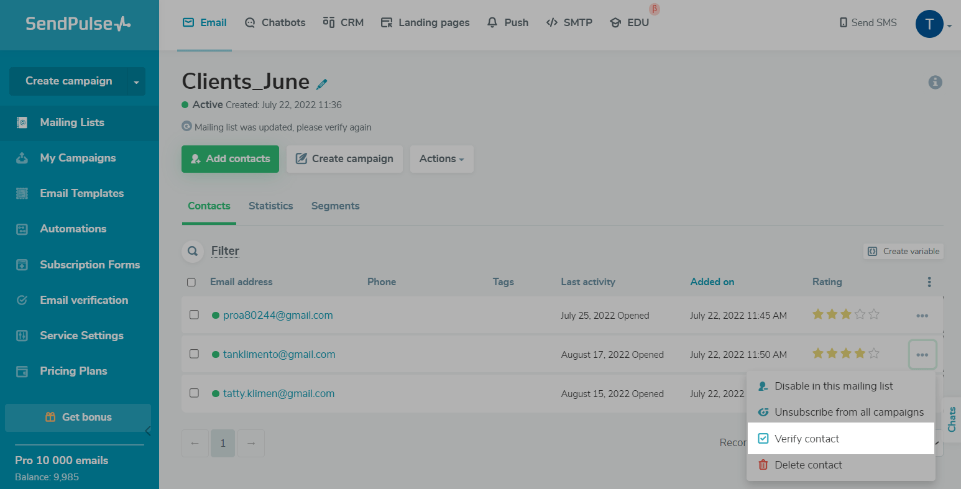Click the My Campaigns sidebar icon
Image resolution: width=961 pixels, height=489 pixels.
pyautogui.click(x=22, y=158)
